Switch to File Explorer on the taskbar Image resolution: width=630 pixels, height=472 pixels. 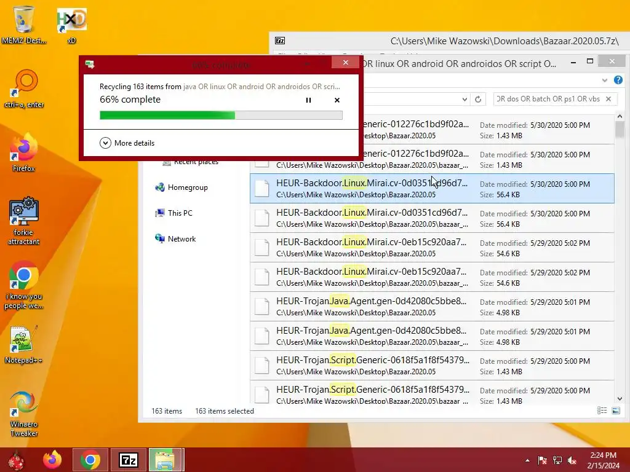click(x=166, y=460)
